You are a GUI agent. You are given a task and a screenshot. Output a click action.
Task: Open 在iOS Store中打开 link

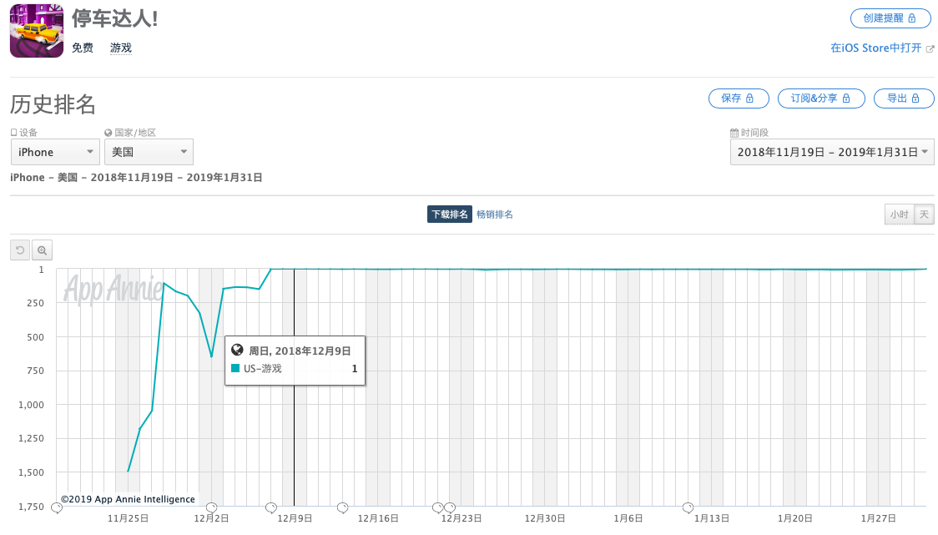point(875,48)
